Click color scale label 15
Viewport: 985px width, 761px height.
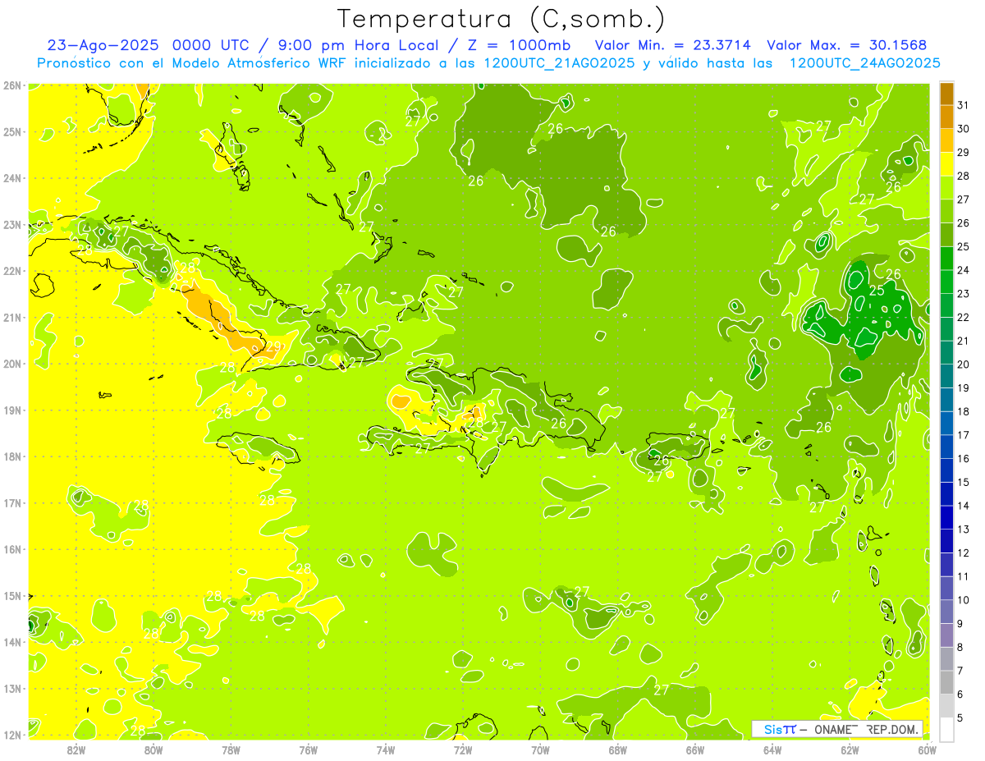click(963, 482)
